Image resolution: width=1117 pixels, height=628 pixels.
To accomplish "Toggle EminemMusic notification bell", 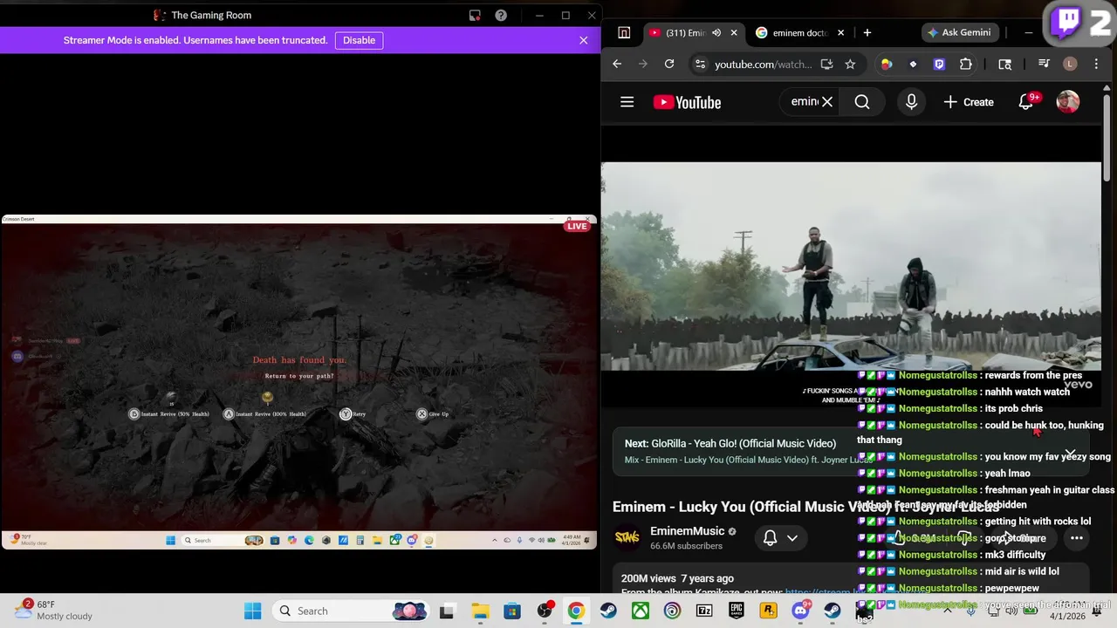I will coord(770,537).
